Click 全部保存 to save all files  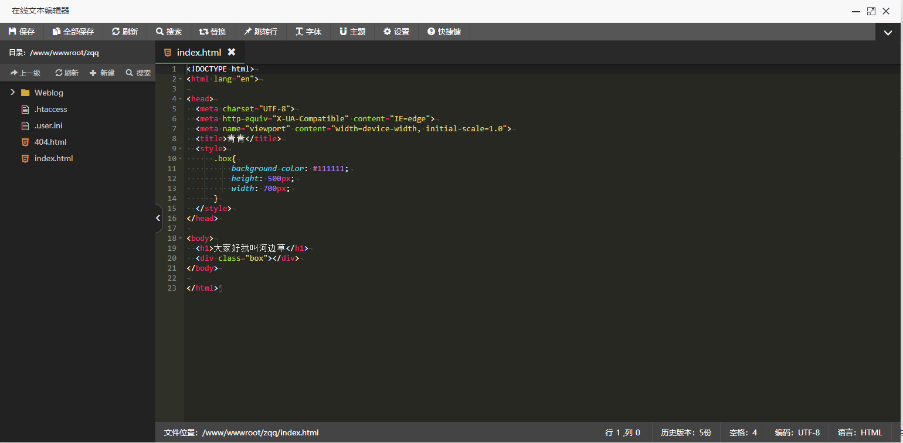point(73,32)
